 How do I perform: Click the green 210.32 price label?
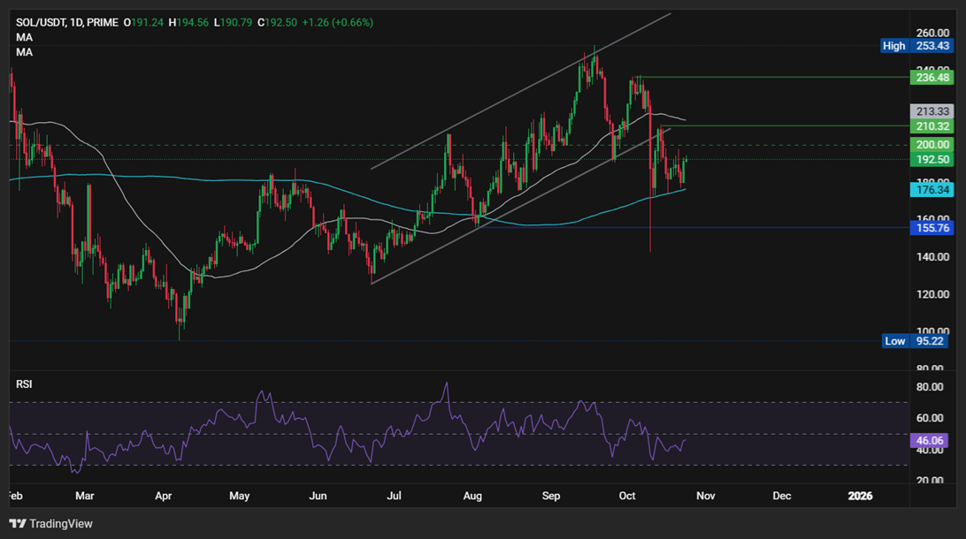click(x=931, y=126)
